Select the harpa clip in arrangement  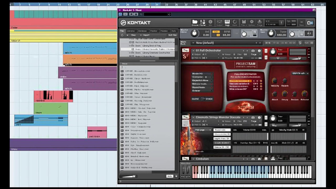click(x=51, y=108)
